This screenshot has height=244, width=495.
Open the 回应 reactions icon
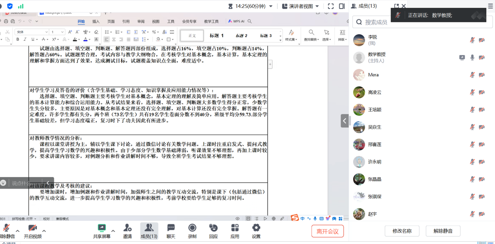(213, 228)
